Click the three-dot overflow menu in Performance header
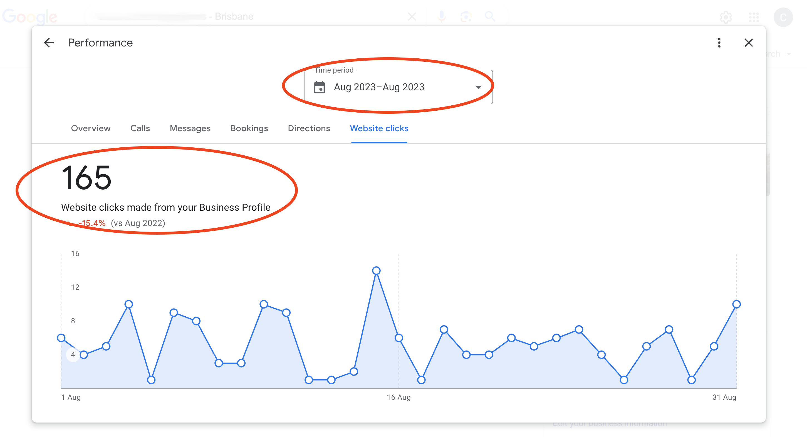807x437 pixels. 719,43
